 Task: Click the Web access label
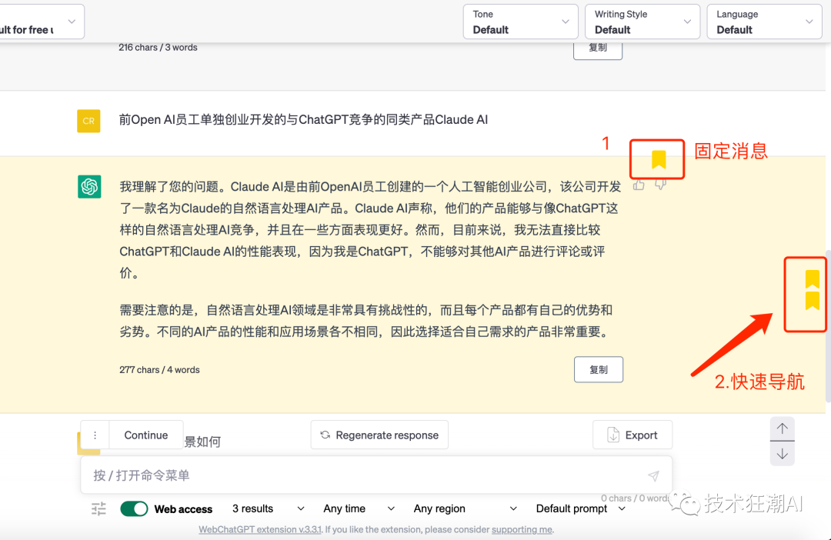click(x=183, y=509)
